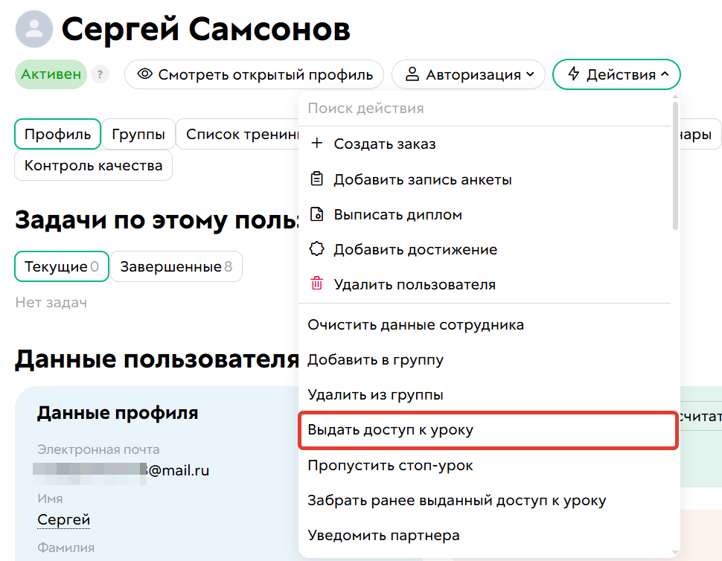
Task: Click the Активен status badge
Action: click(x=51, y=74)
